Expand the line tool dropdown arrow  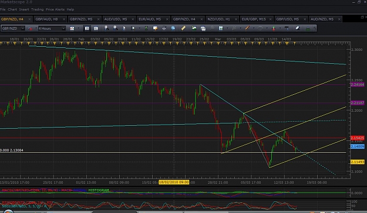254,29
